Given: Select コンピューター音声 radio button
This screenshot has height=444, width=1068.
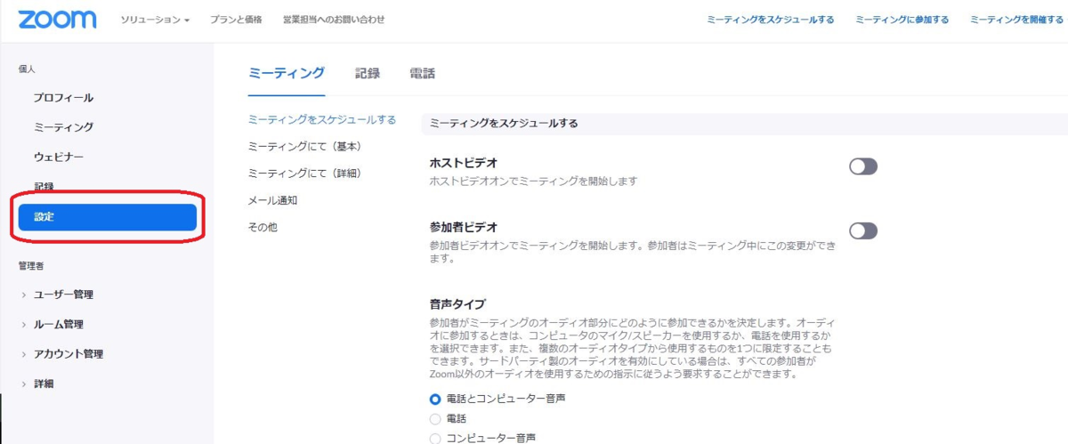Looking at the screenshot, I should point(435,437).
